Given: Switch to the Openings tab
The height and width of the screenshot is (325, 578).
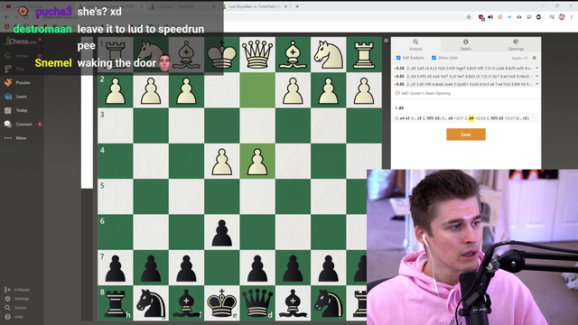Looking at the screenshot, I should [516, 44].
